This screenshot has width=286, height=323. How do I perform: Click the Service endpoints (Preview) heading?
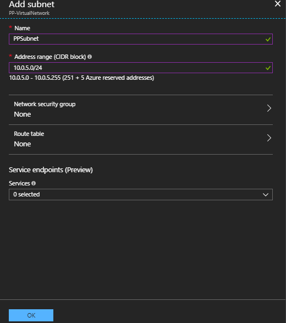51,170
